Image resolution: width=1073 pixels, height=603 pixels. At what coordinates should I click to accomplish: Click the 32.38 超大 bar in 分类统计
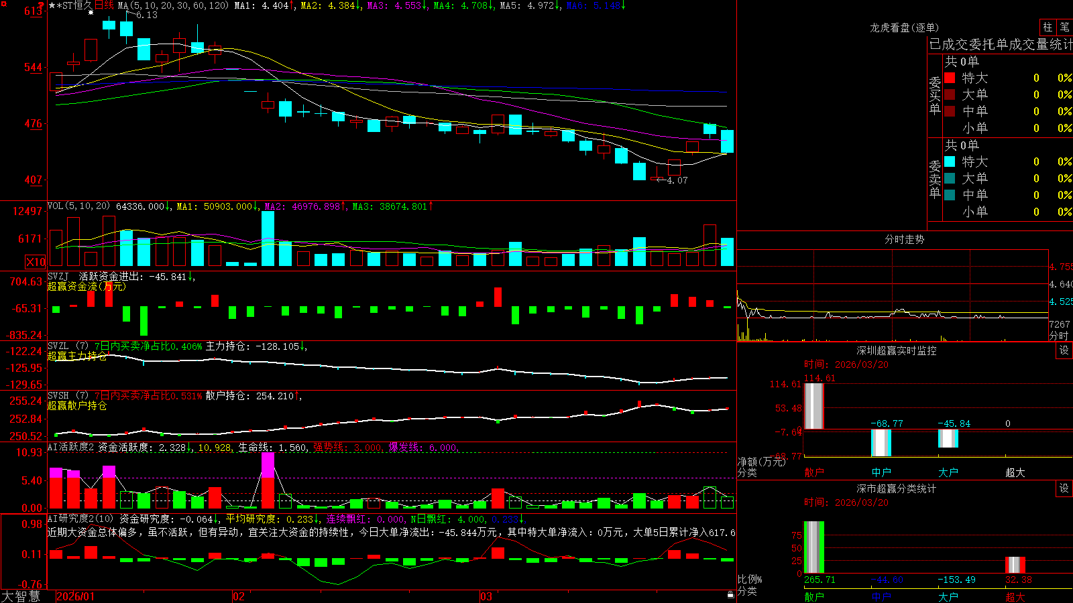[1015, 565]
